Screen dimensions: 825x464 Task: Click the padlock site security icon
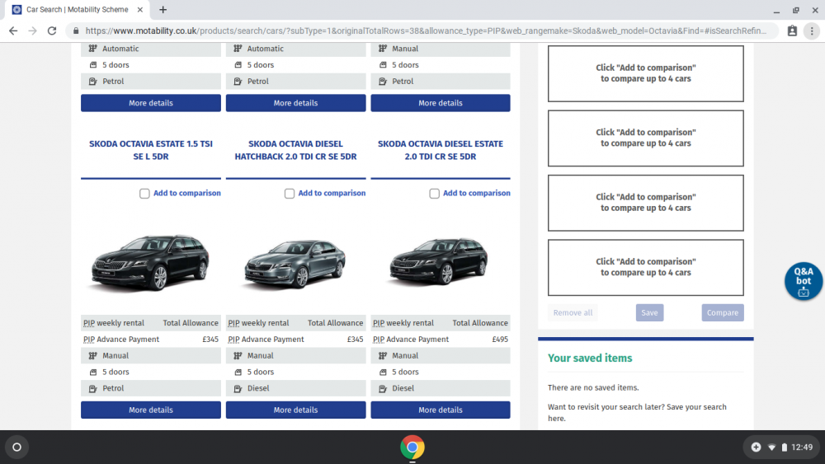(76, 31)
